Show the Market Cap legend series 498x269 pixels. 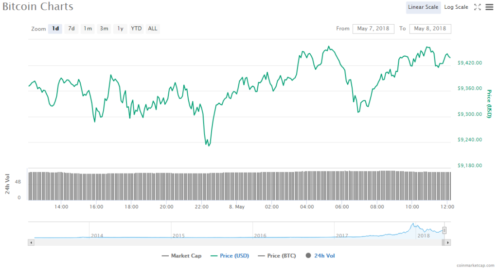pyautogui.click(x=180, y=255)
